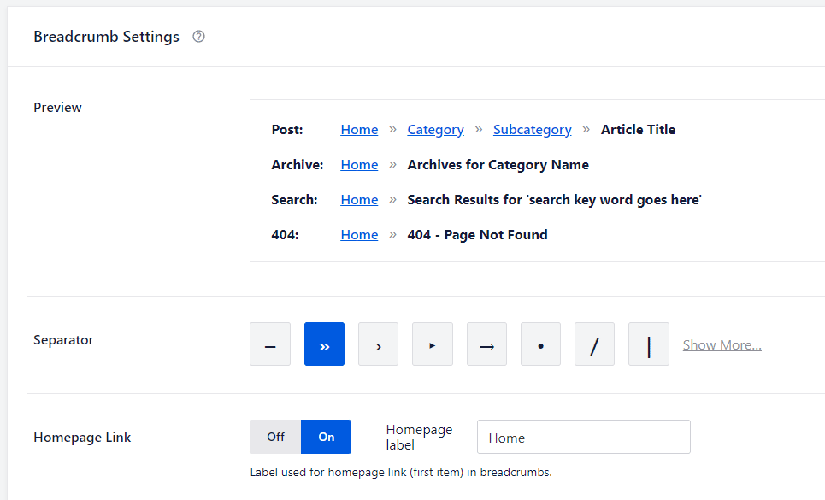This screenshot has width=825, height=500.
Task: Select the right arrow separator
Action: point(486,344)
